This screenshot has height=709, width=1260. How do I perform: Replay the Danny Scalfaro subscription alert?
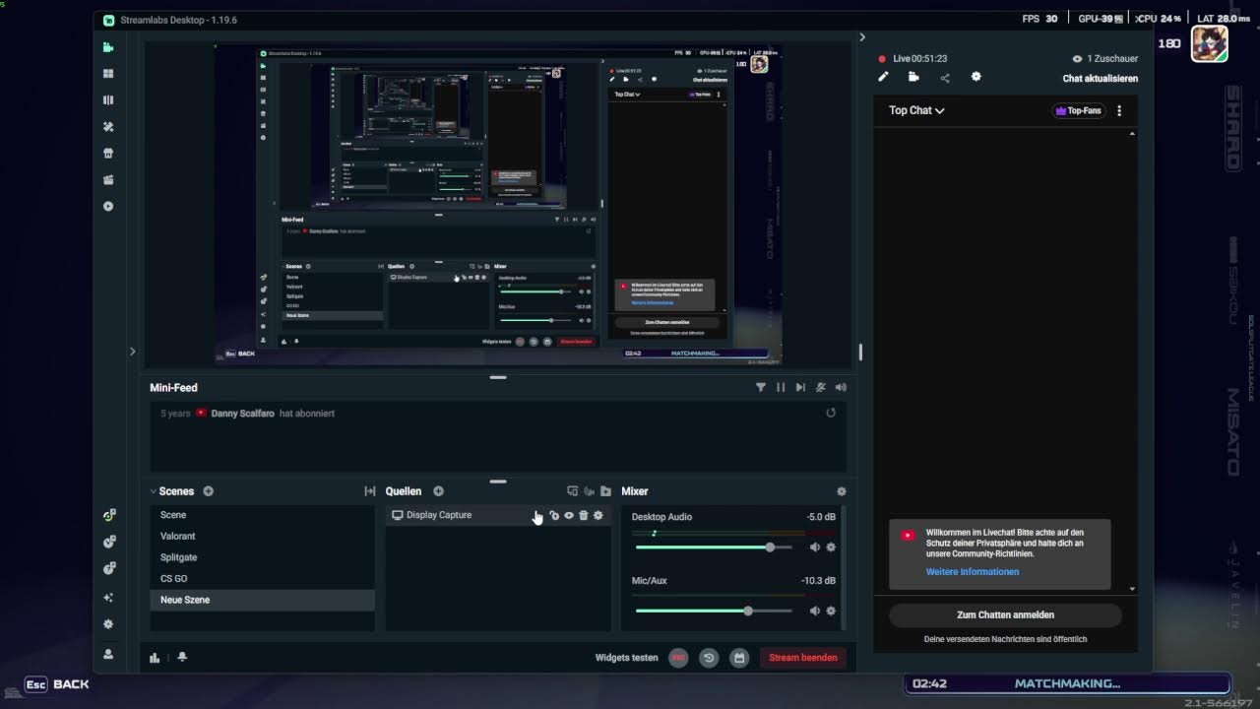point(831,413)
